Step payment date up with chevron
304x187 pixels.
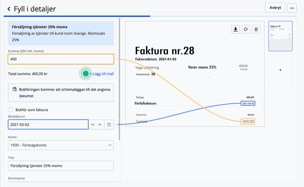click(x=100, y=125)
